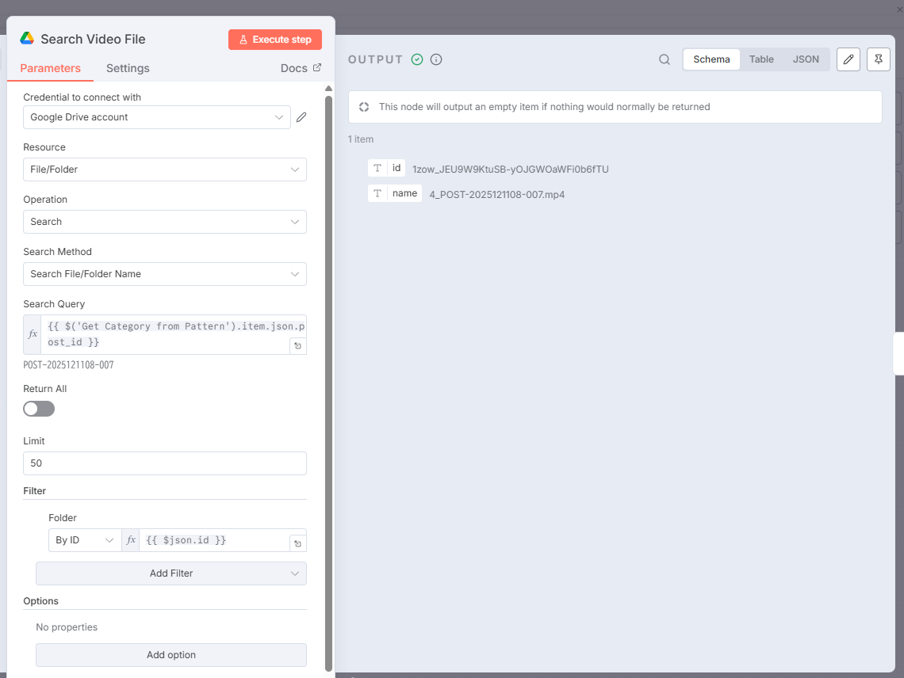Change Folder mode 'By ID' dropdown
The width and height of the screenshot is (904, 678).
[x=85, y=540]
